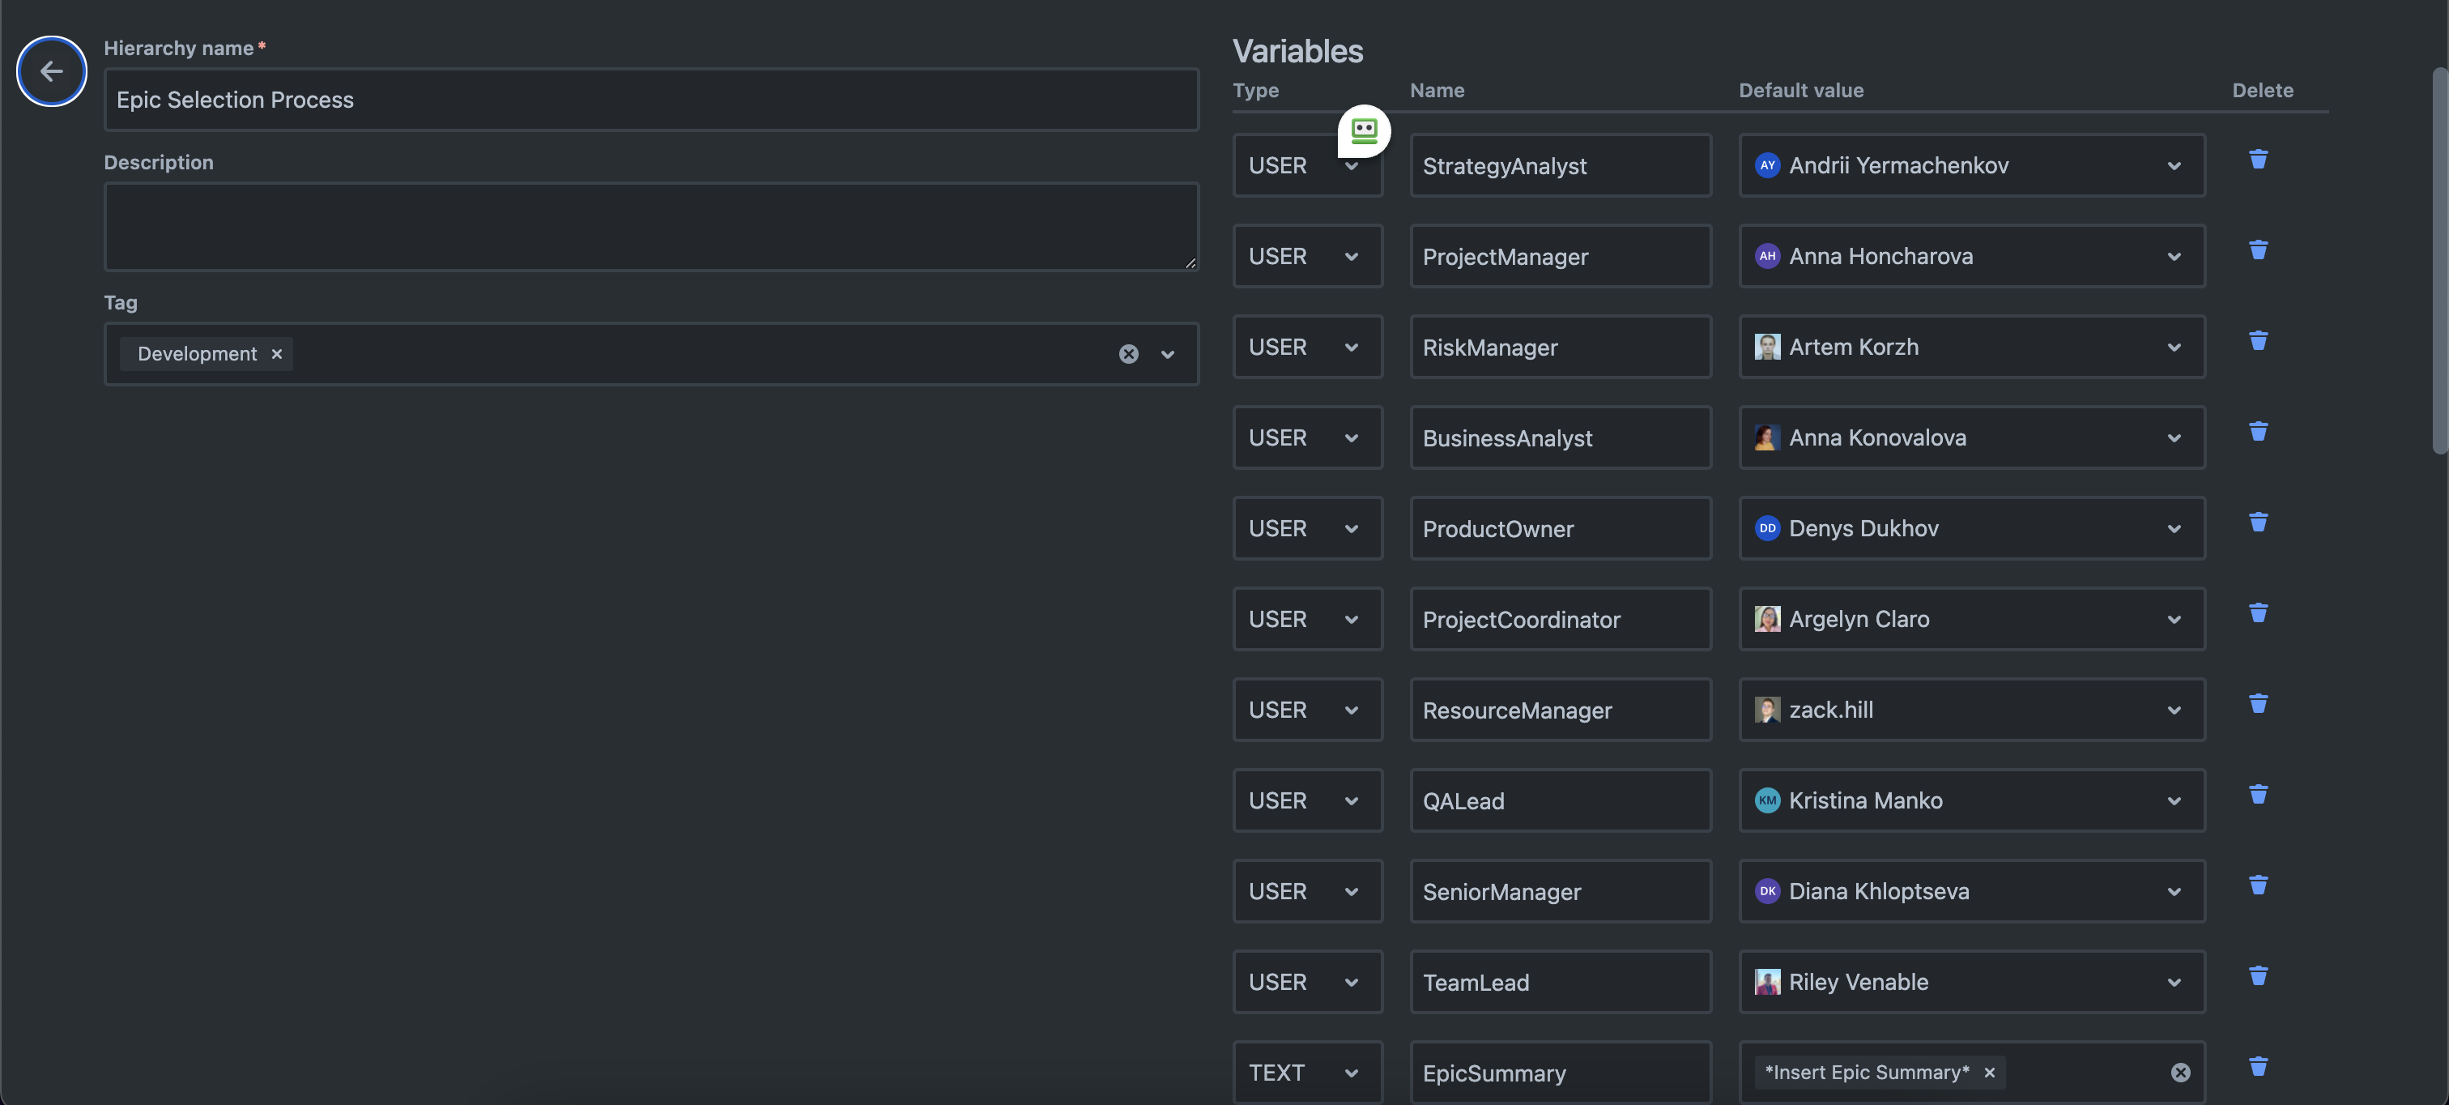Click the back arrow button
This screenshot has height=1105, width=2449.
click(x=51, y=71)
